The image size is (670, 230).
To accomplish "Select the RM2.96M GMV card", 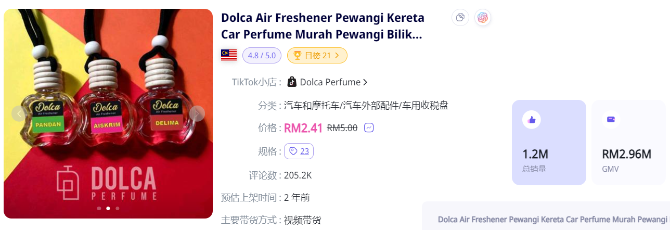I will point(628,143).
